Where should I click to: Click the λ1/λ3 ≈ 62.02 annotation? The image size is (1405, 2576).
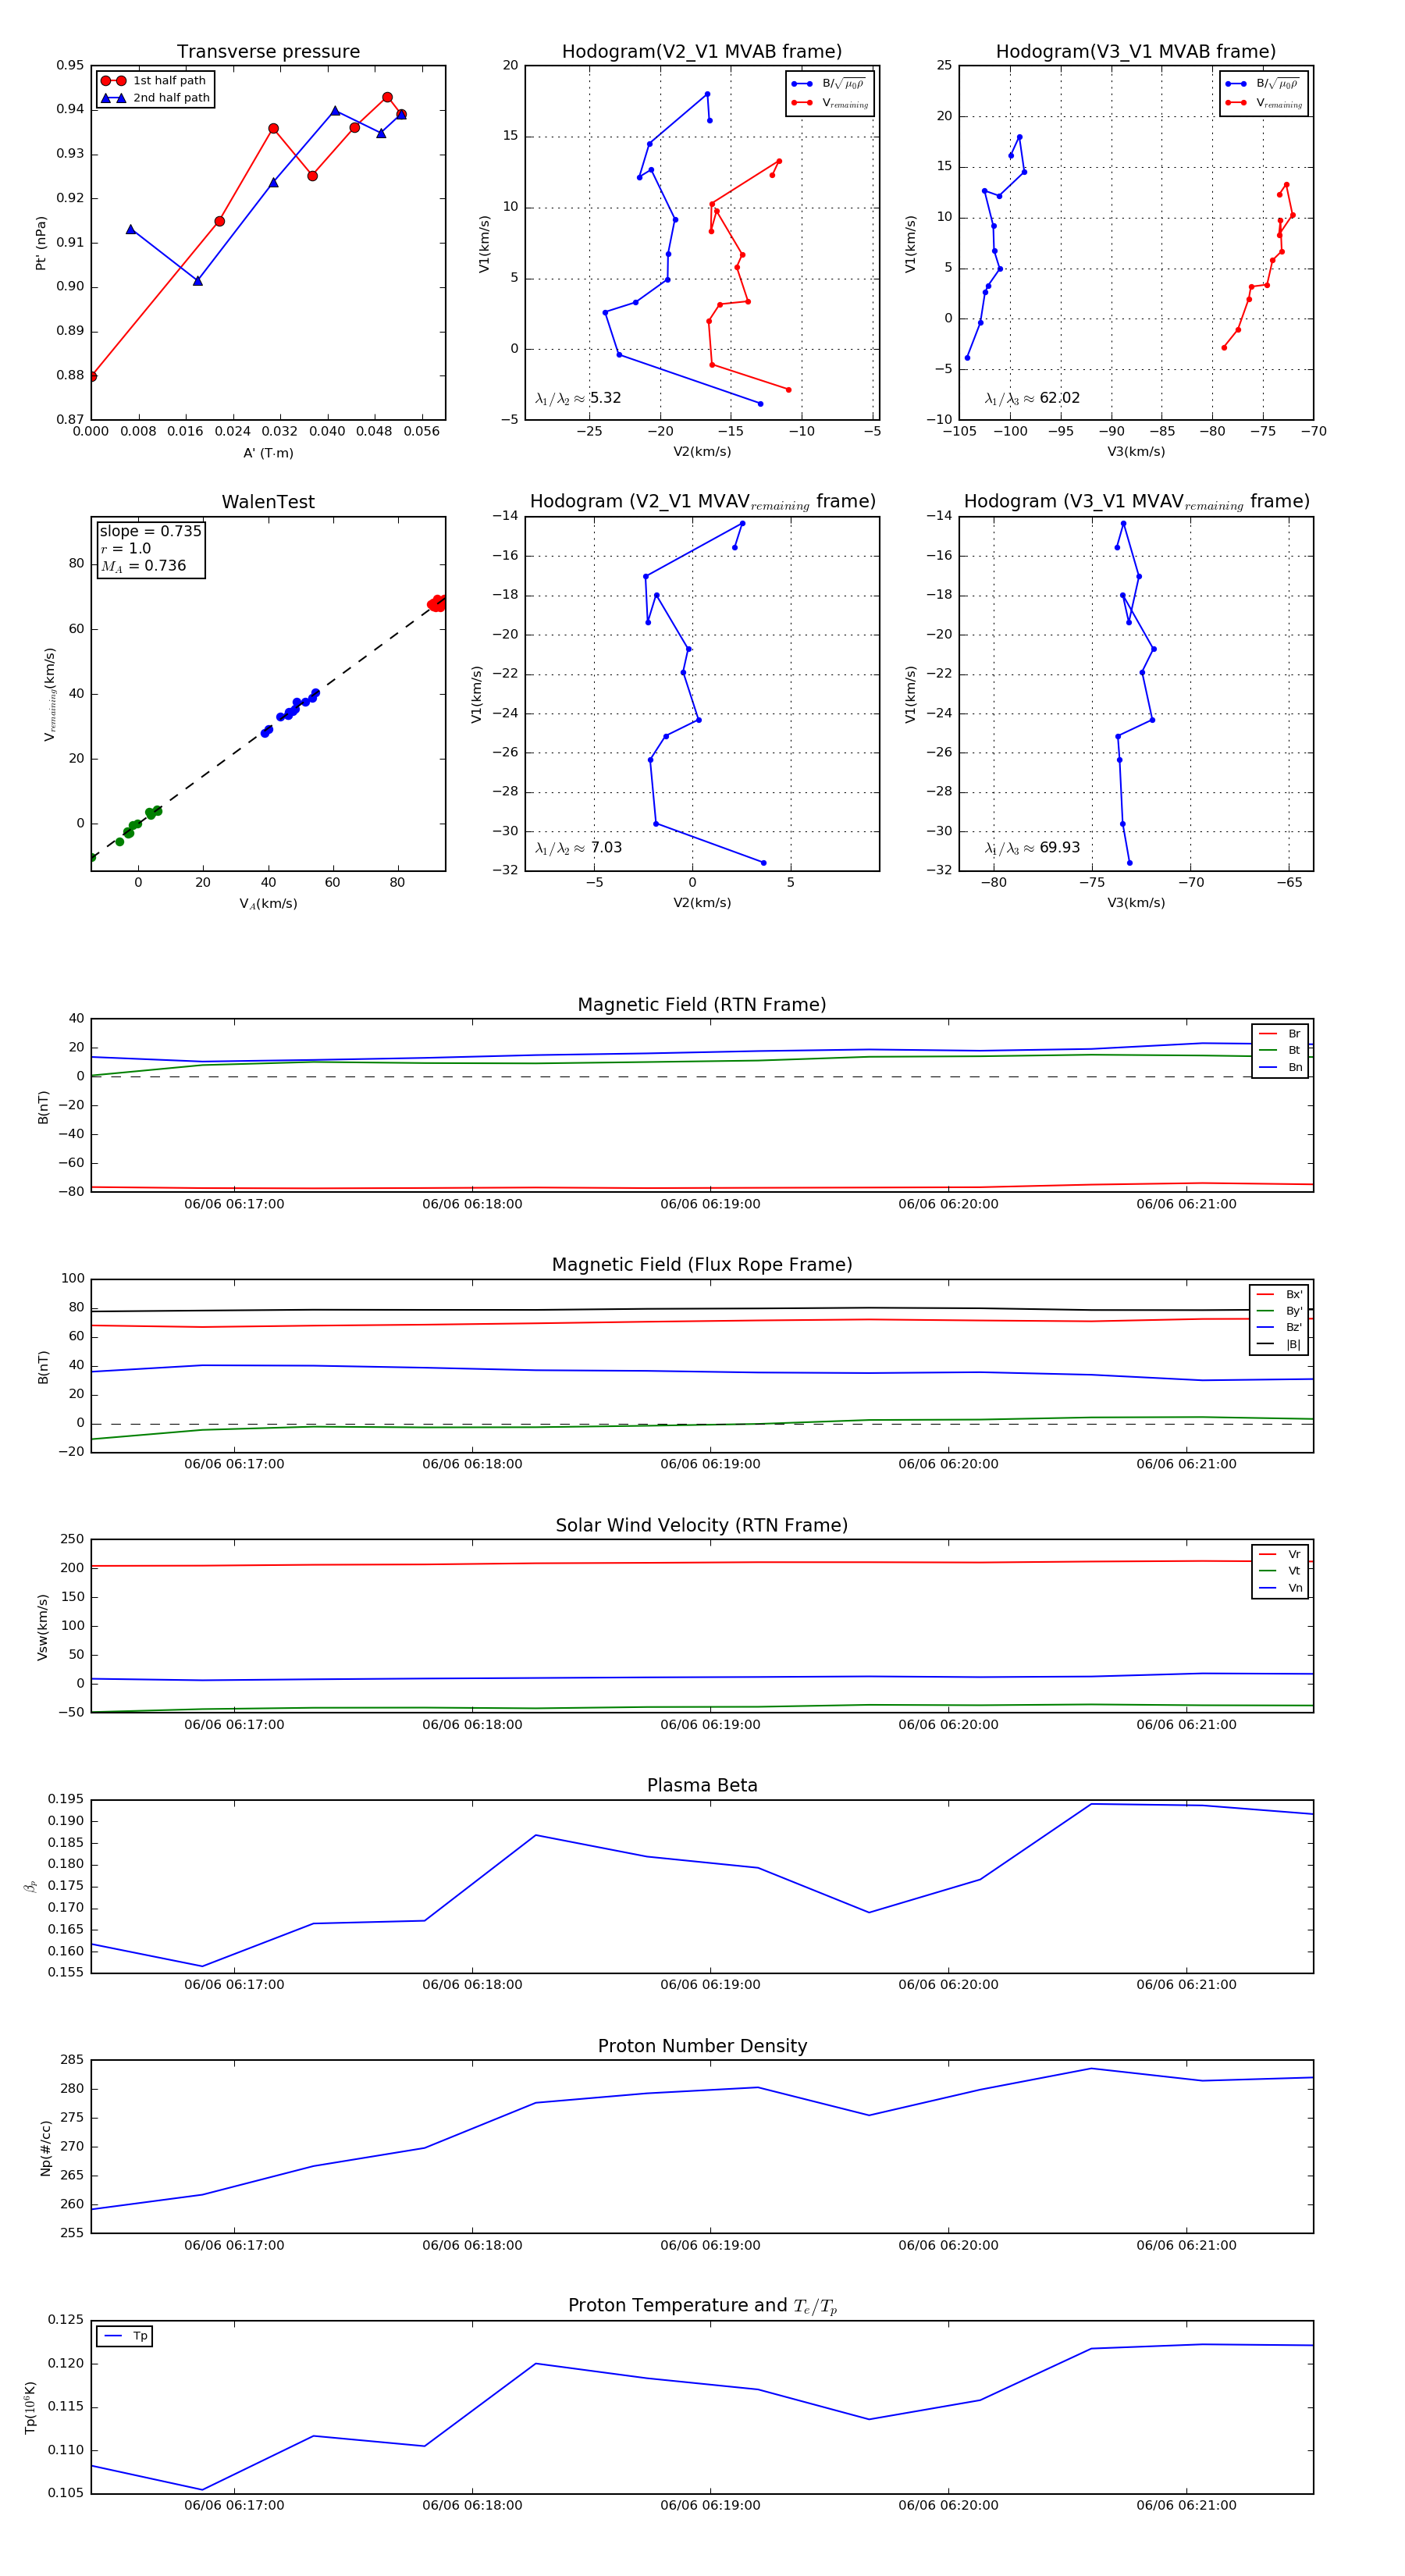[1032, 398]
